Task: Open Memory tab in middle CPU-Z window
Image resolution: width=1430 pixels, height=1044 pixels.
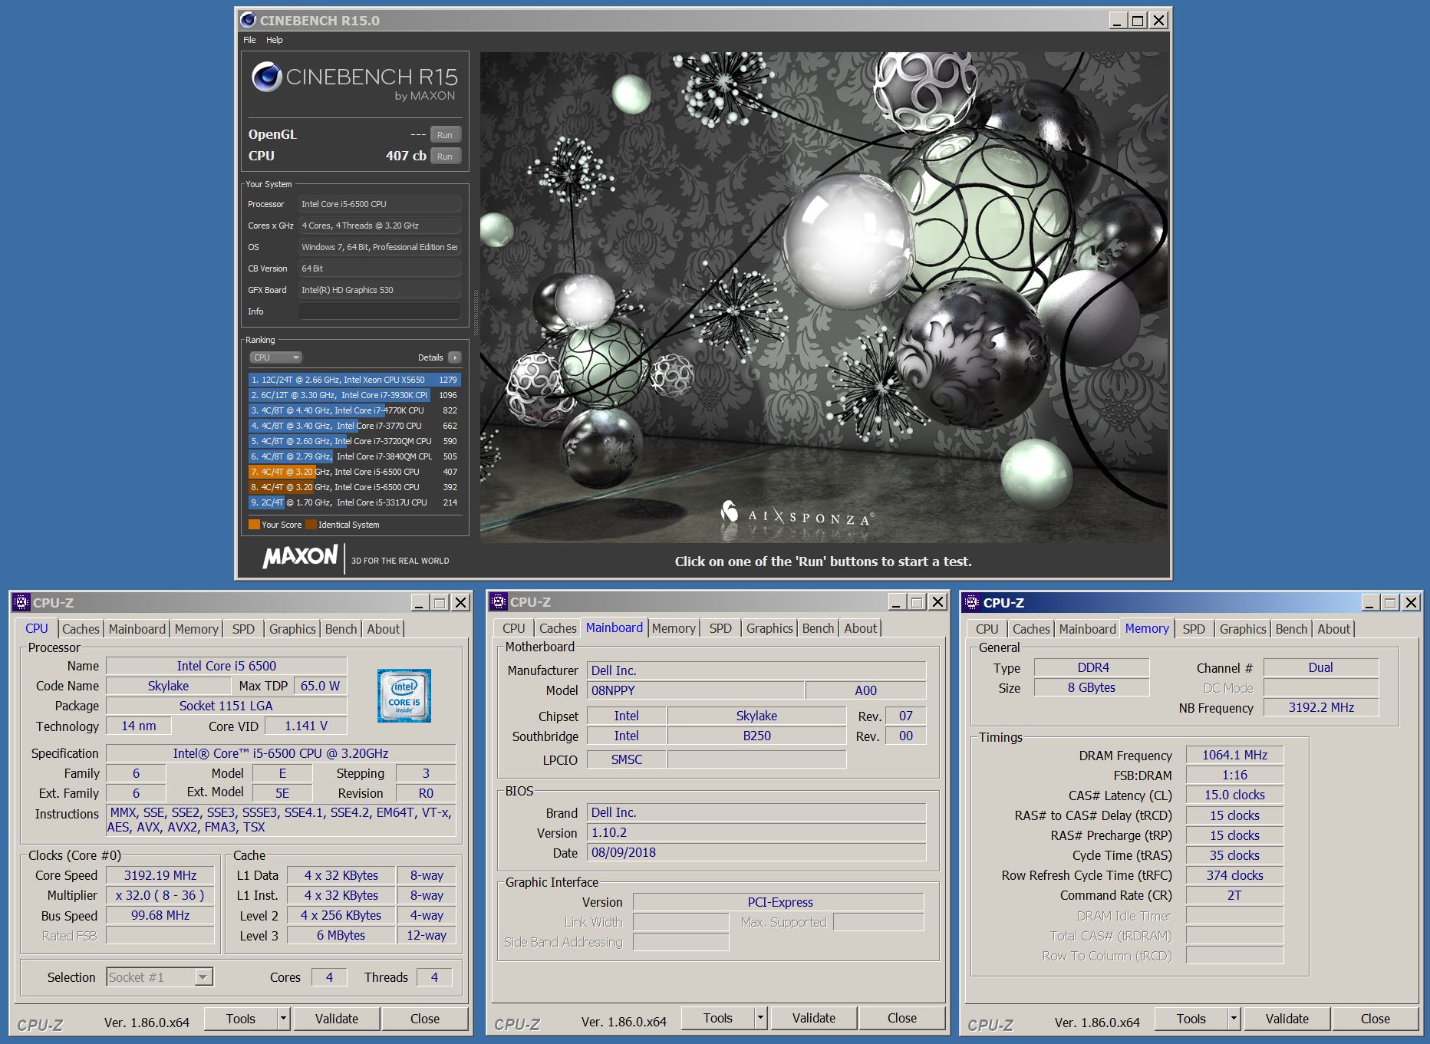Action: (674, 628)
